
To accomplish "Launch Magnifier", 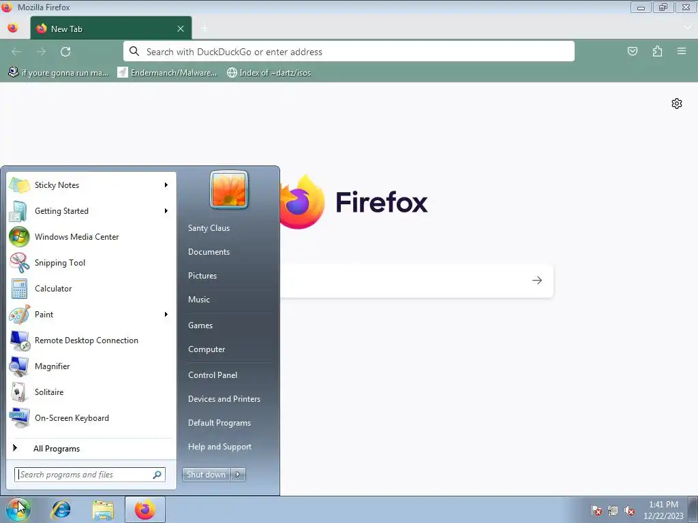I will (x=91, y=366).
